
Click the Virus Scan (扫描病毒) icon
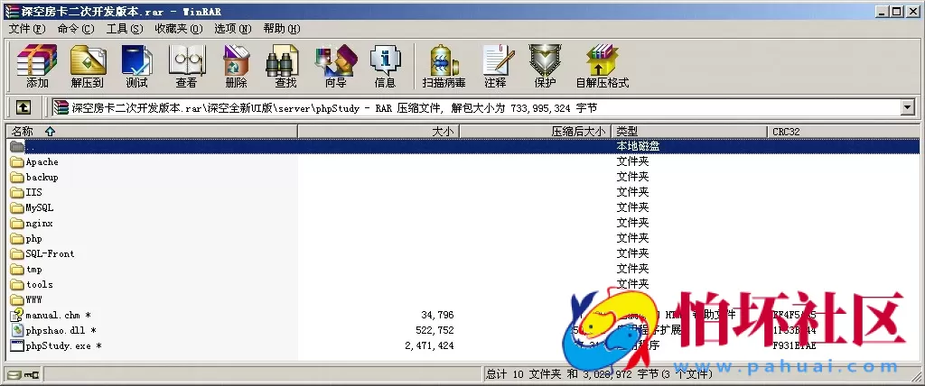(x=444, y=66)
